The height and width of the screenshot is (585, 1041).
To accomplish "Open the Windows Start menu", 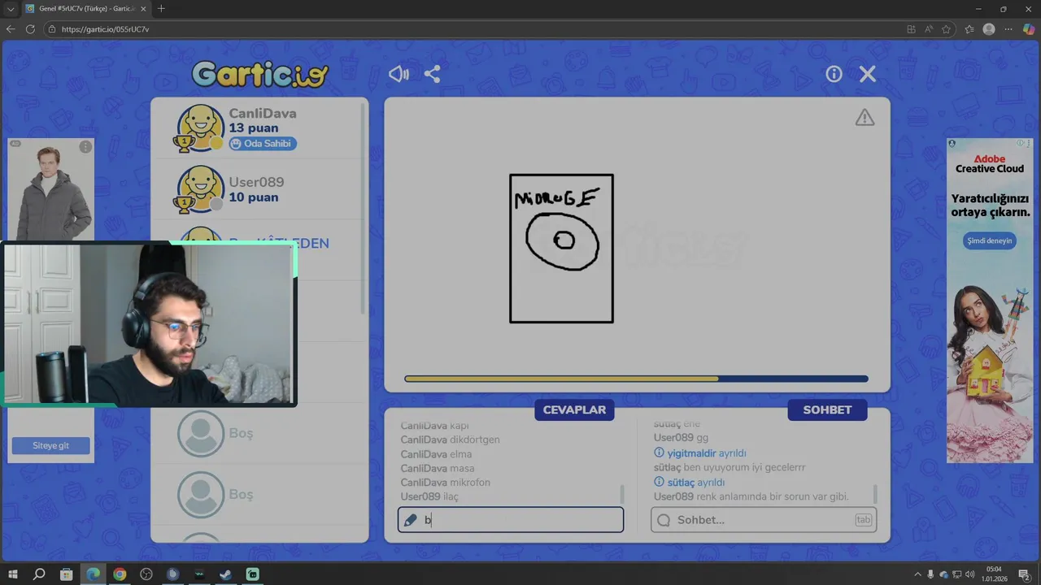I will coord(13,574).
